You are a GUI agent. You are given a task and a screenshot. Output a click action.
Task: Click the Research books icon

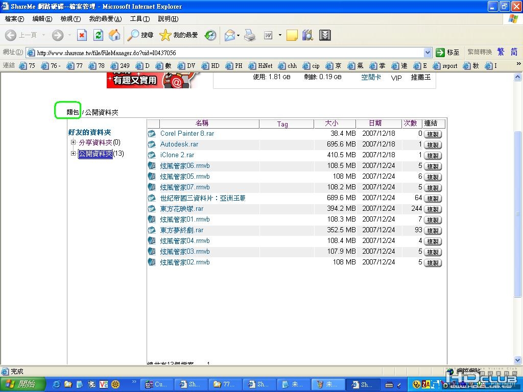[307, 35]
